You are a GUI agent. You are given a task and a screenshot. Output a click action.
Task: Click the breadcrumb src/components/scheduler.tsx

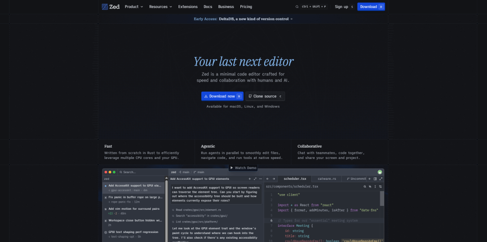[x=292, y=186]
